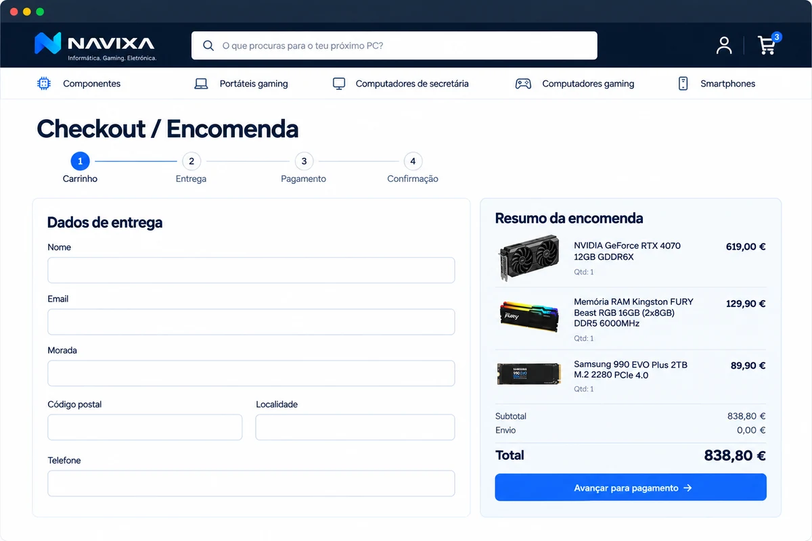Click the Checkout / Encomenda title

[x=167, y=128]
